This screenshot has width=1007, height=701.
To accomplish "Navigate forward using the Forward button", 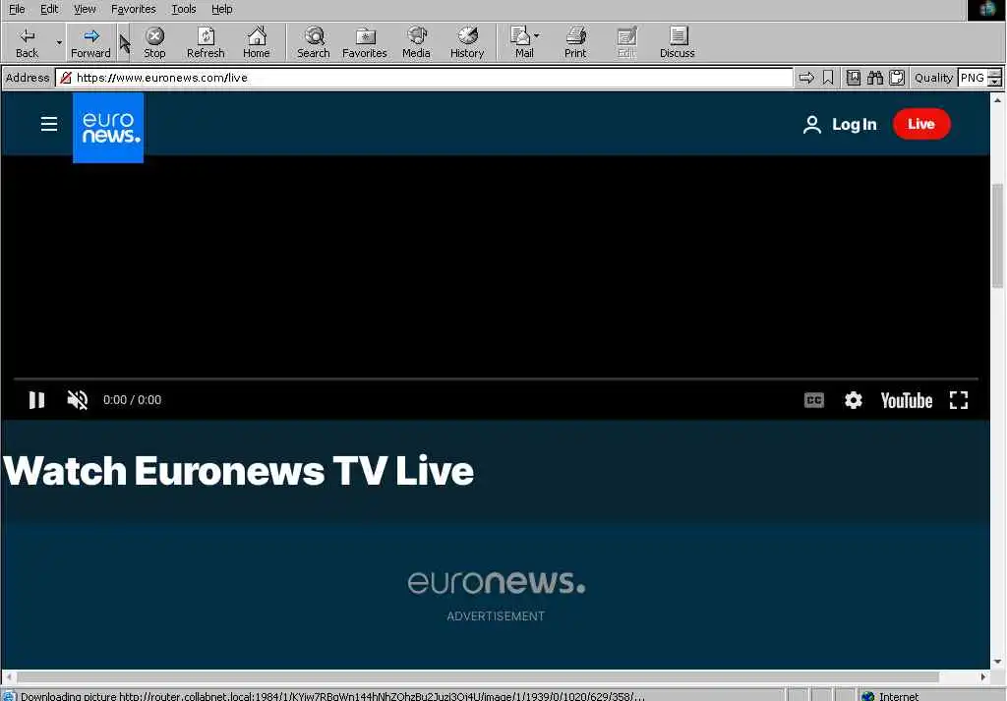I will point(90,42).
